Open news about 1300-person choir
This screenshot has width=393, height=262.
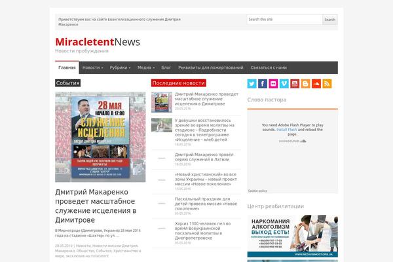click(202, 231)
